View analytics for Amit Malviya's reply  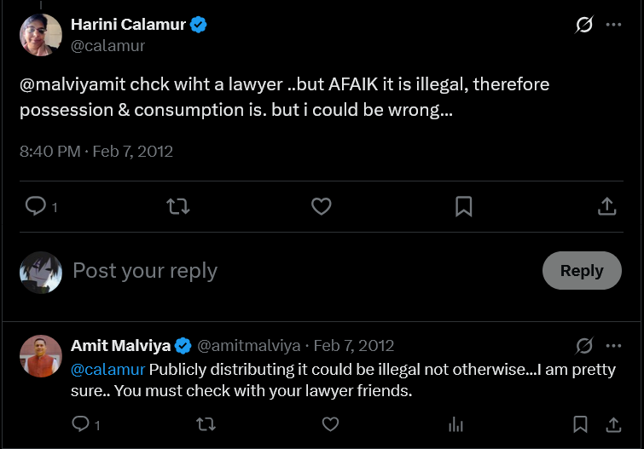pos(455,424)
